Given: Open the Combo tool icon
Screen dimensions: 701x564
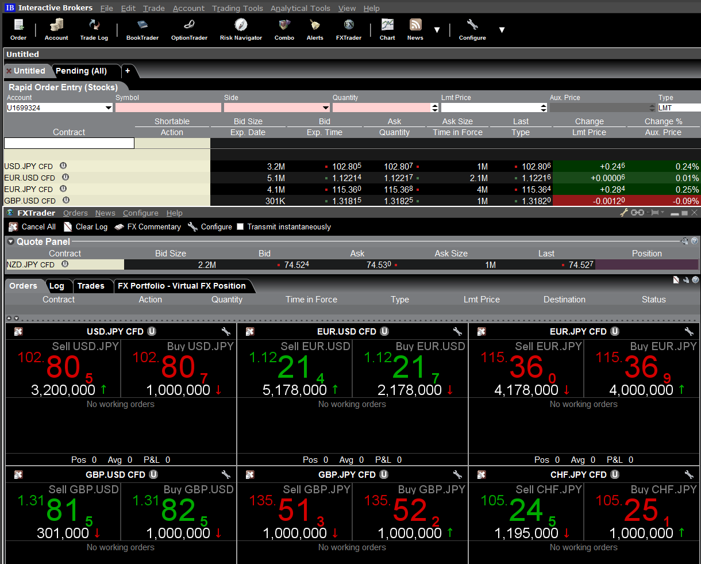Looking at the screenshot, I should click(284, 29).
